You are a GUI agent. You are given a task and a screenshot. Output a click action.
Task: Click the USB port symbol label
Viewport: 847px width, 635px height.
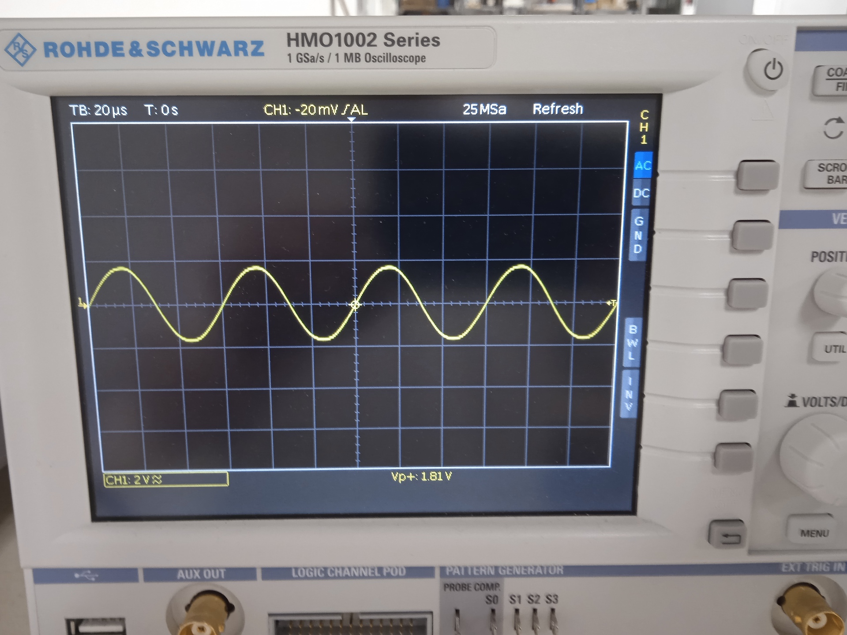86,575
